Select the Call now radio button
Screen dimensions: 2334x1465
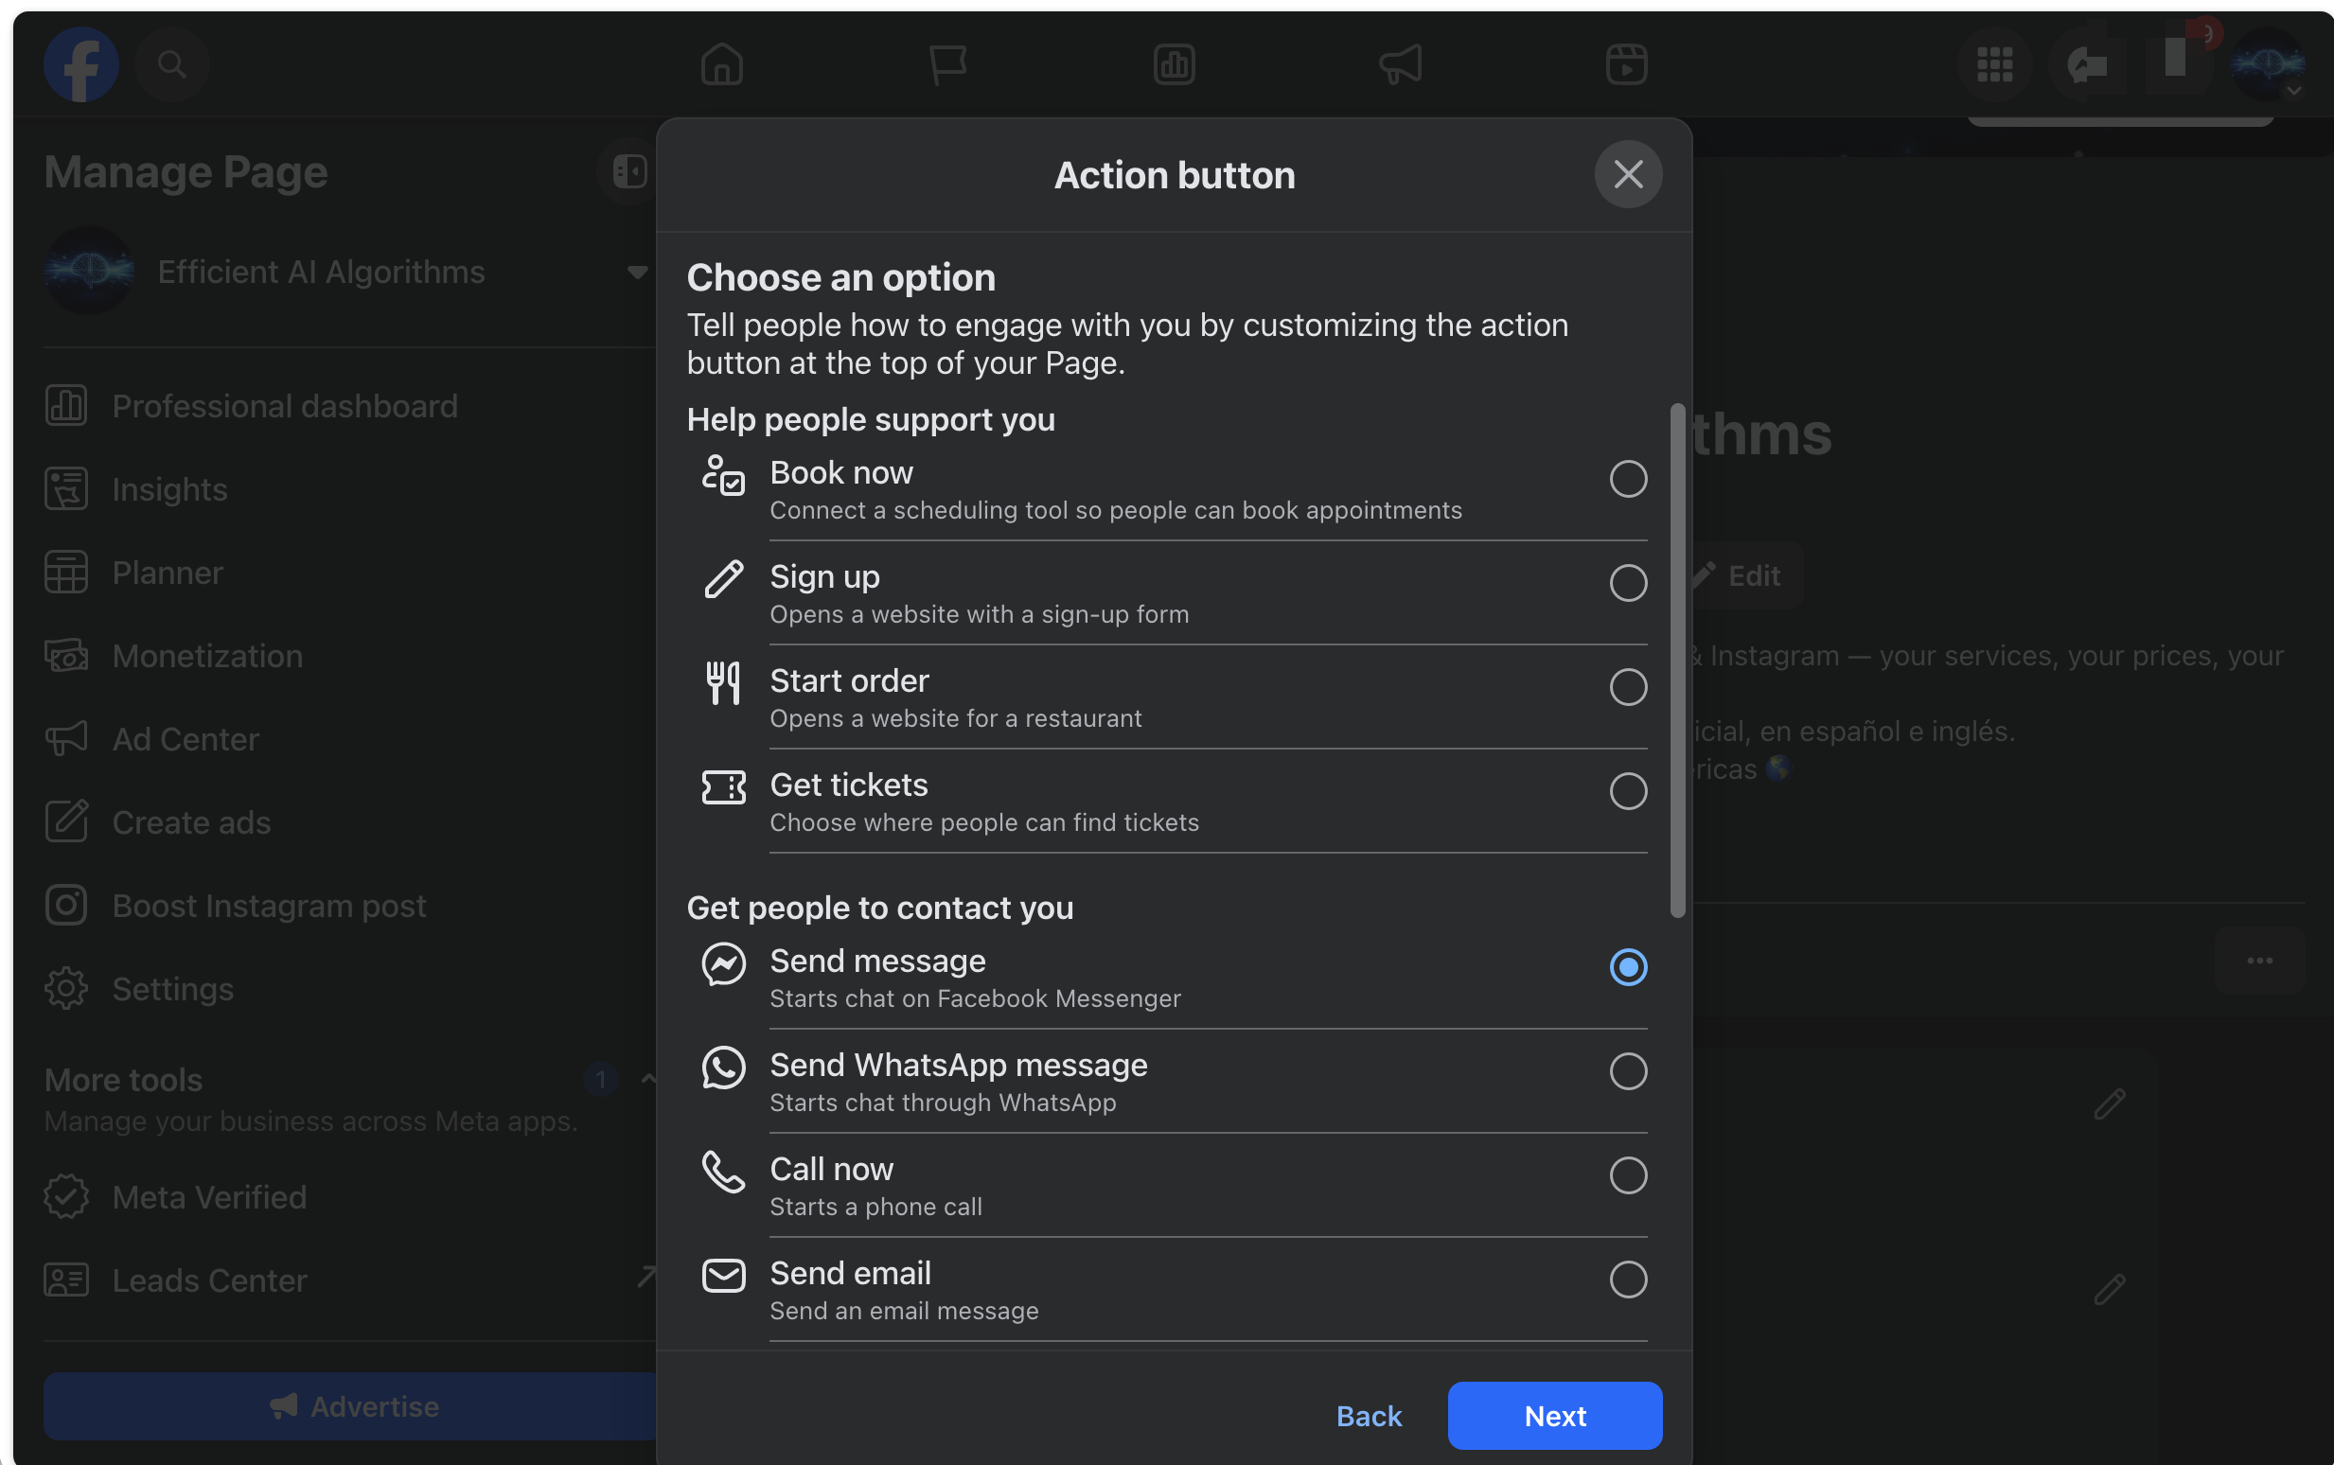(x=1629, y=1175)
